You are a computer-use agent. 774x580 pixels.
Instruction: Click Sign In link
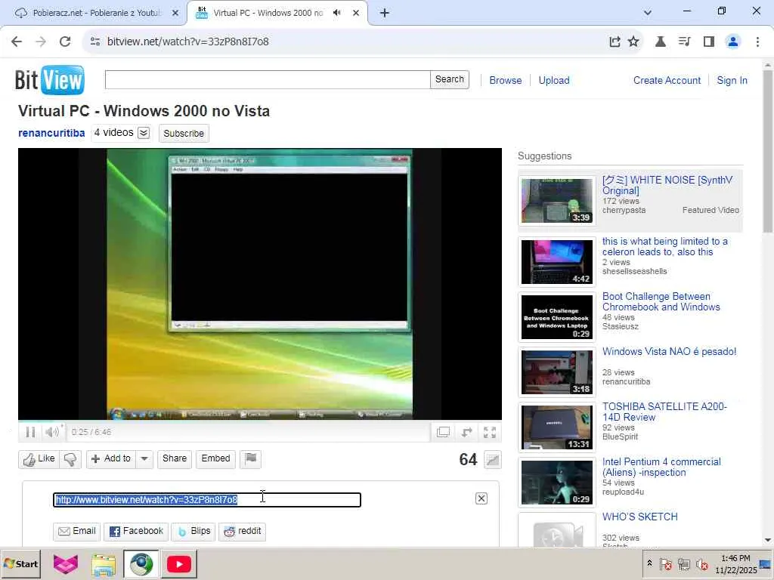click(732, 80)
